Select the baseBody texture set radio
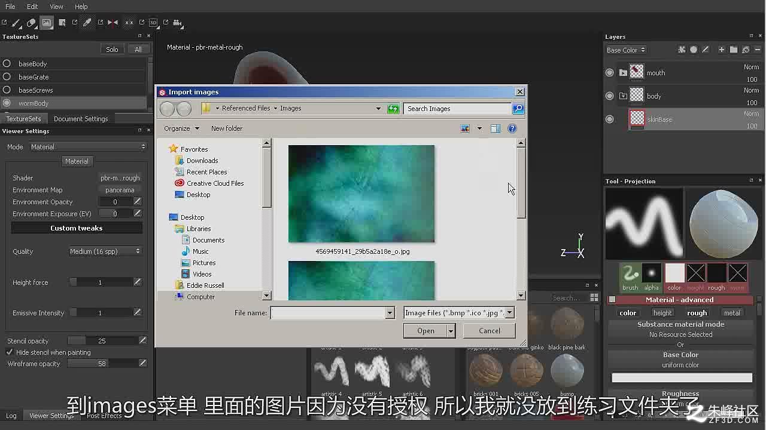 click(x=7, y=63)
